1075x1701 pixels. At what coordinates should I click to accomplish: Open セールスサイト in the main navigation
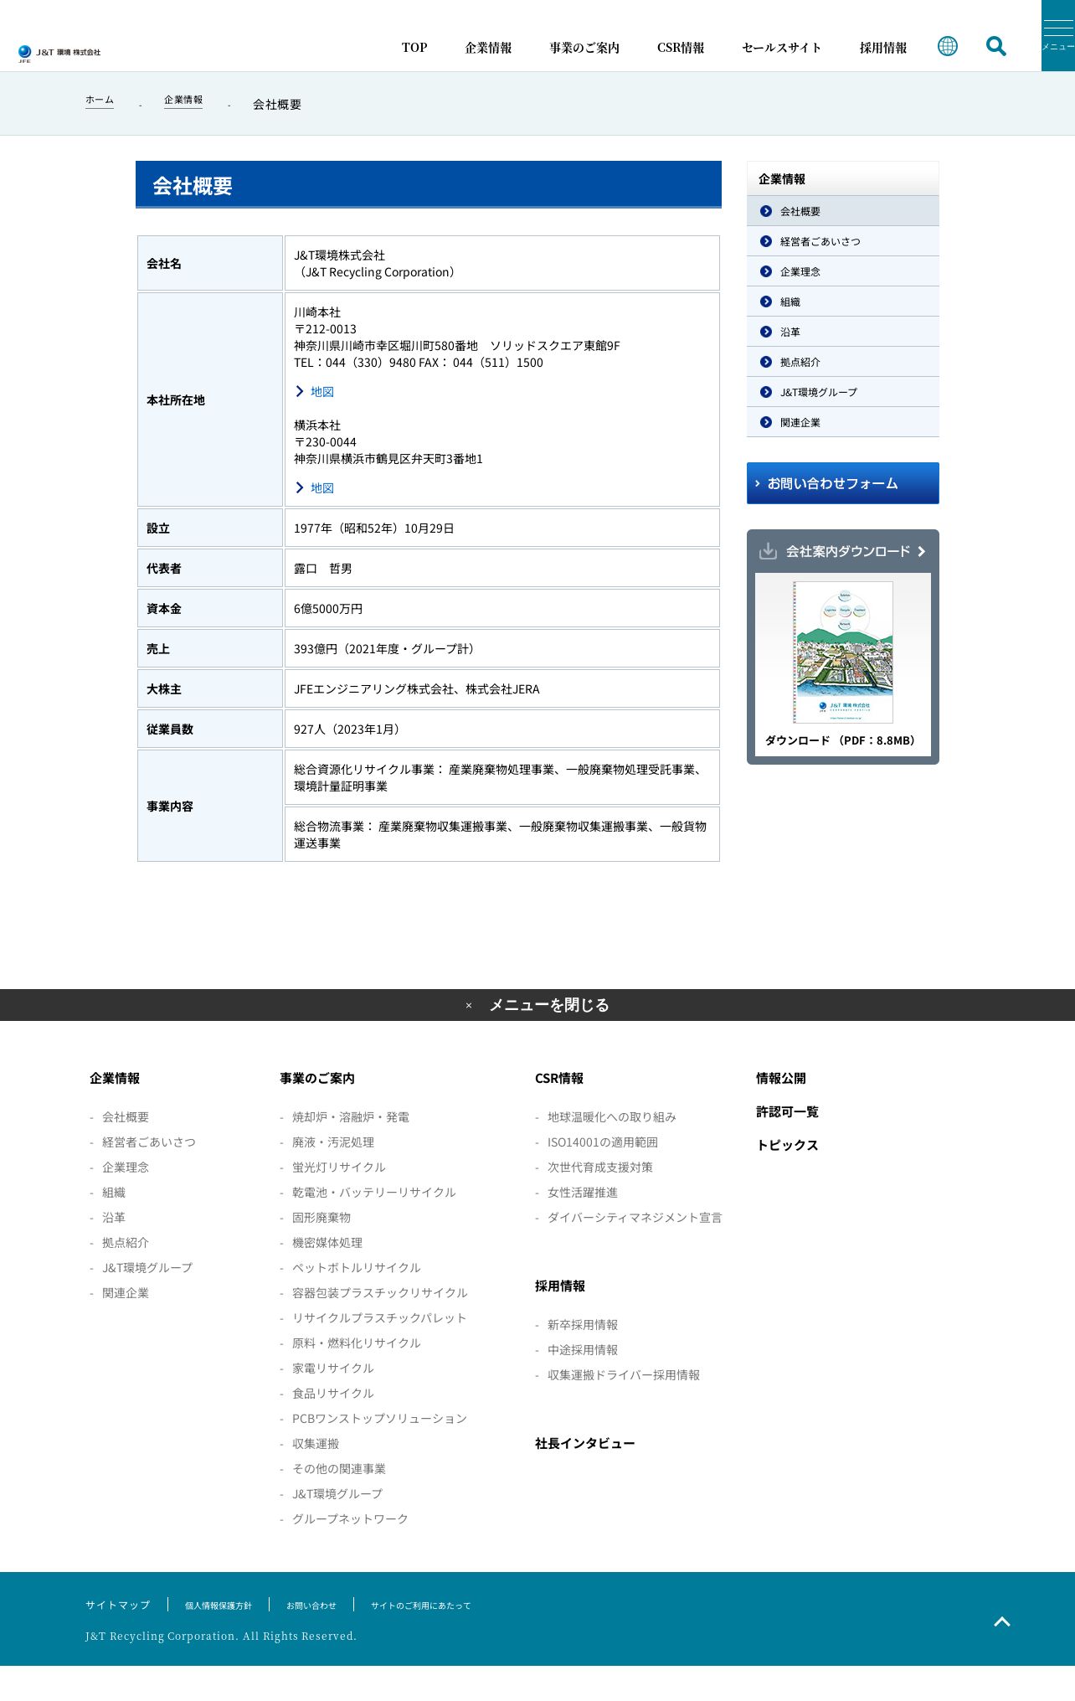(x=781, y=48)
